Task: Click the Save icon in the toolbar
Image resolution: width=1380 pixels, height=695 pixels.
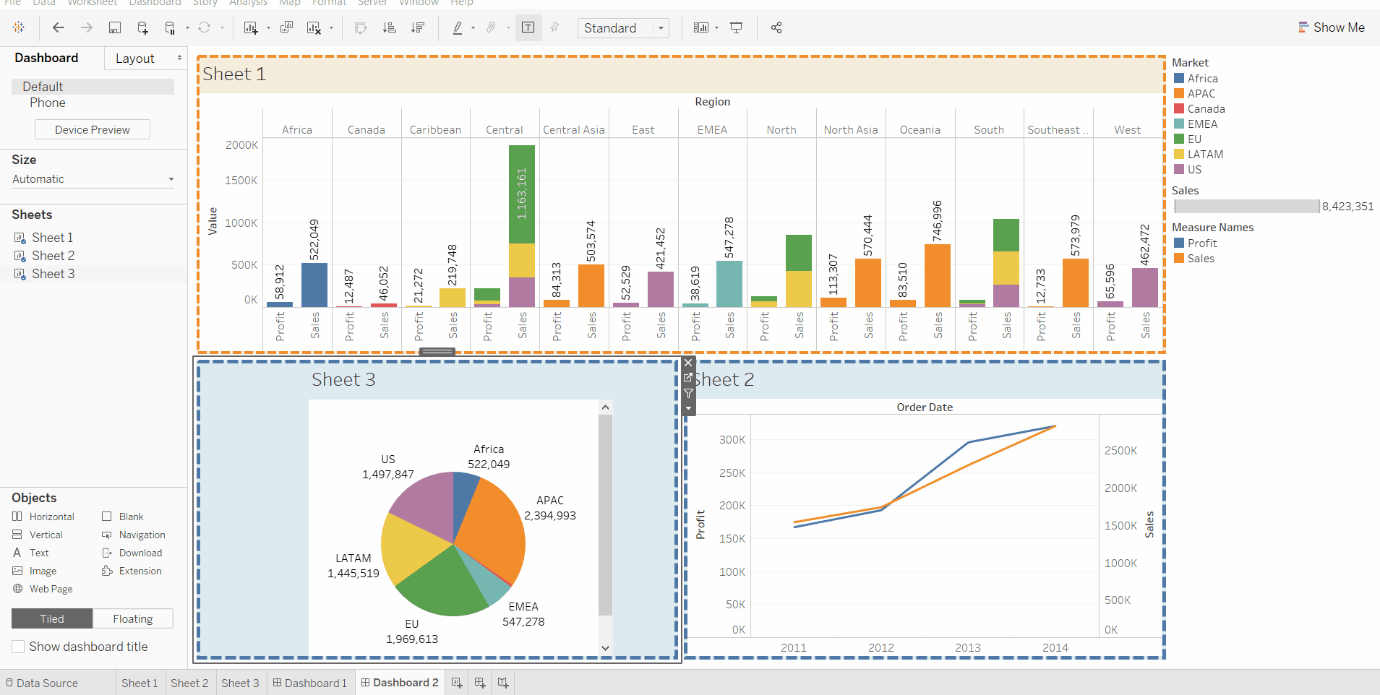Action: pyautogui.click(x=115, y=27)
